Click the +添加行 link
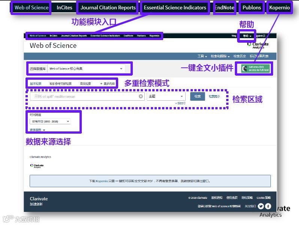 (180, 103)
